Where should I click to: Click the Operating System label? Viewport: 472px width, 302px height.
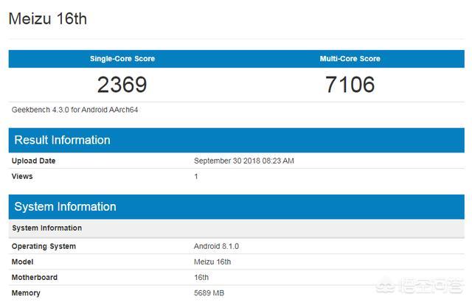(x=44, y=247)
